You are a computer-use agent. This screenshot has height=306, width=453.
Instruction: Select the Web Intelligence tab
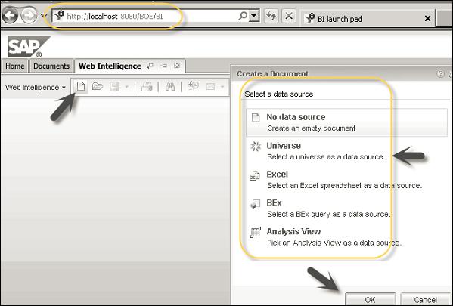(110, 66)
